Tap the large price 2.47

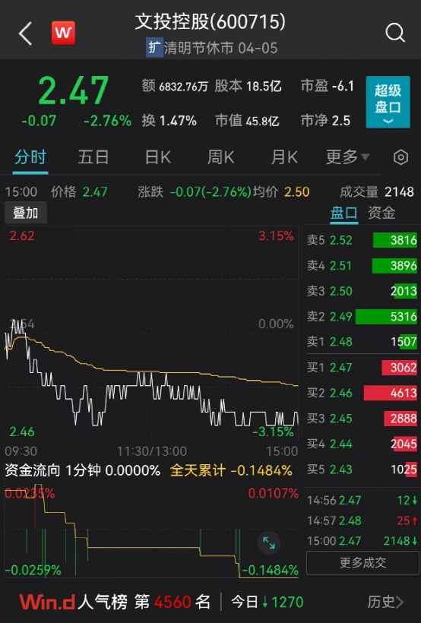click(x=73, y=90)
